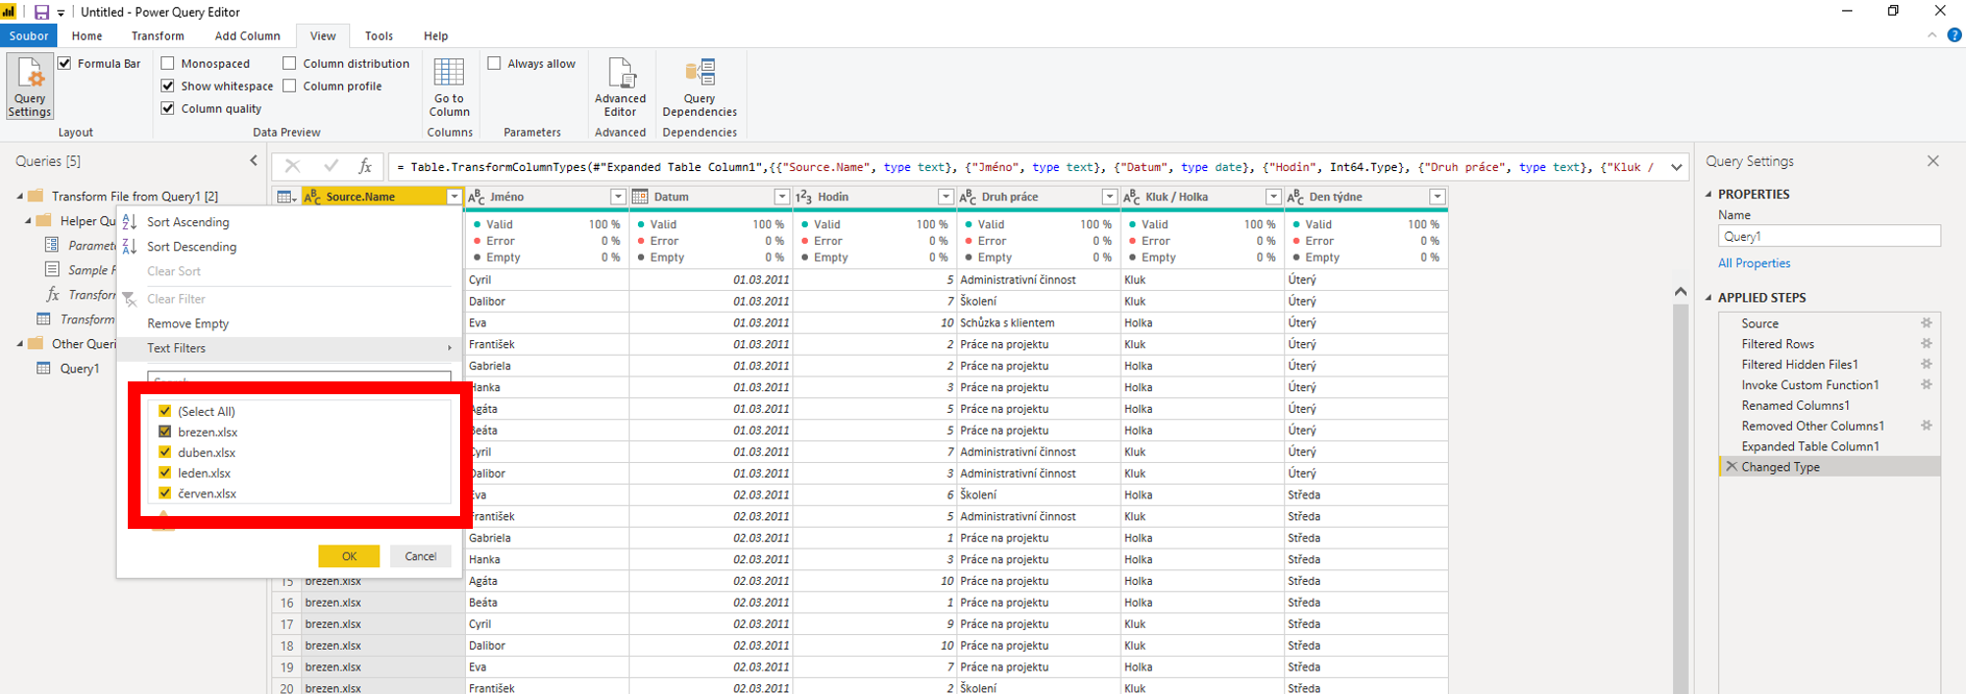Click the query Name input field
The height and width of the screenshot is (694, 1966).
pyautogui.click(x=1829, y=236)
